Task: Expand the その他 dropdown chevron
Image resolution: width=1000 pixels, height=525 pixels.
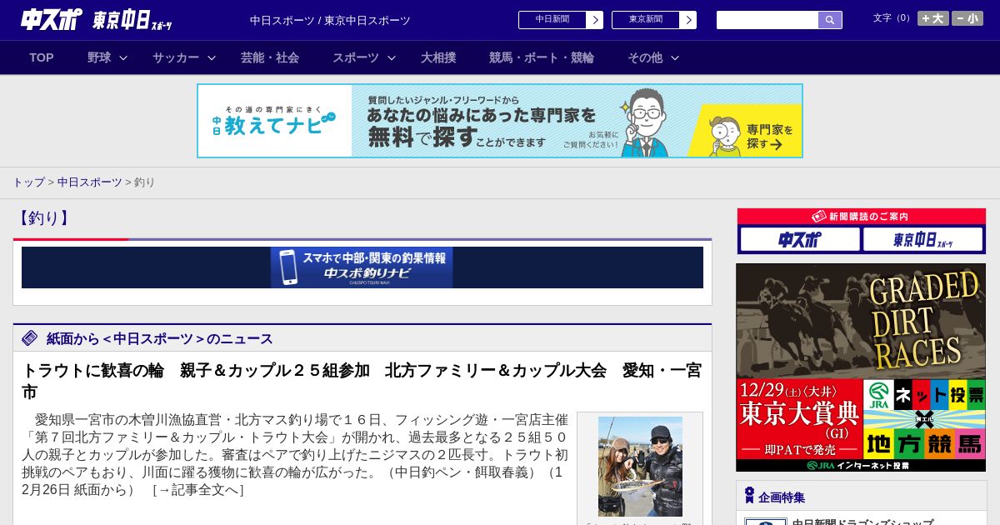Action: coord(675,57)
